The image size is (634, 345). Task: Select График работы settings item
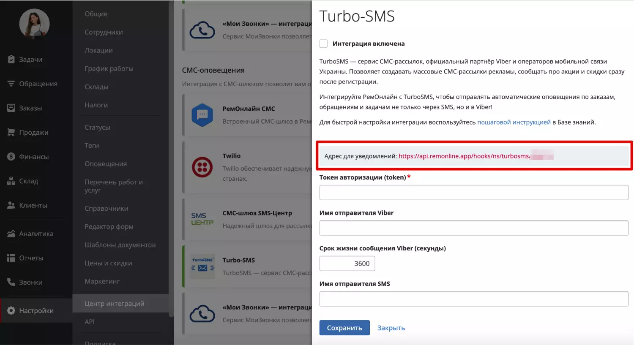pos(109,68)
